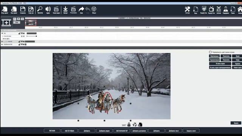
Task: Toggle the lock on the bottom layer row
Action: point(19,45)
